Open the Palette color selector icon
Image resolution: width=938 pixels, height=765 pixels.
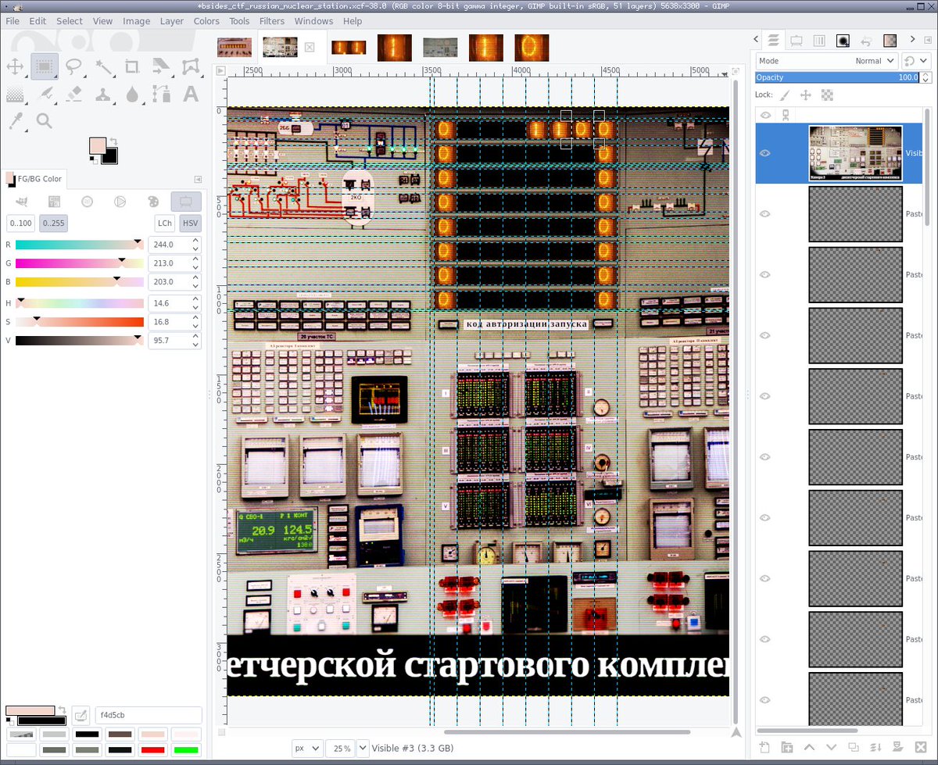153,202
